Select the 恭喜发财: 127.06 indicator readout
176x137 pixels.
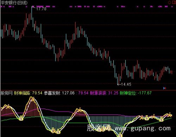click(59, 93)
